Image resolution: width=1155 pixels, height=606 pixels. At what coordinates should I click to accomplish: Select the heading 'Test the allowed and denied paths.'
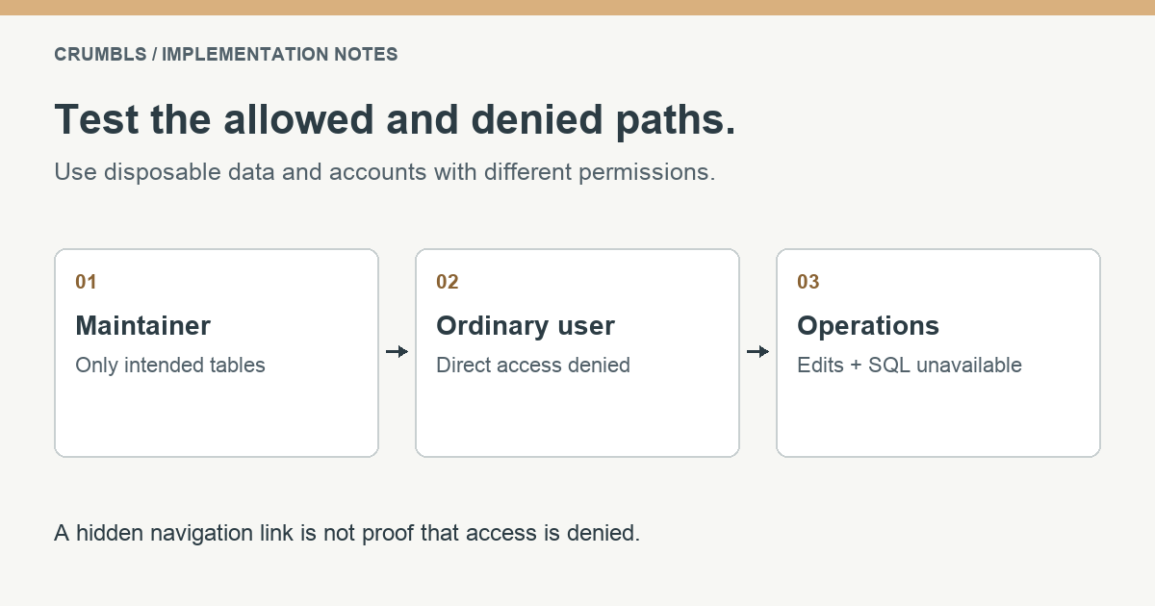pos(395,120)
